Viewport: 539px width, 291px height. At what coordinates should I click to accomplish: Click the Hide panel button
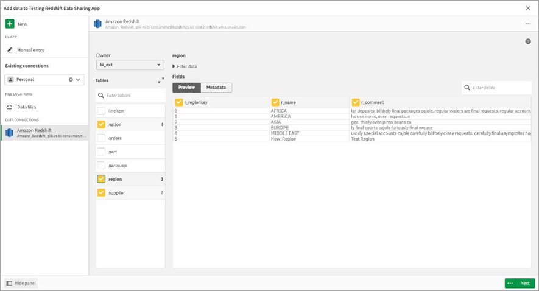point(21,283)
